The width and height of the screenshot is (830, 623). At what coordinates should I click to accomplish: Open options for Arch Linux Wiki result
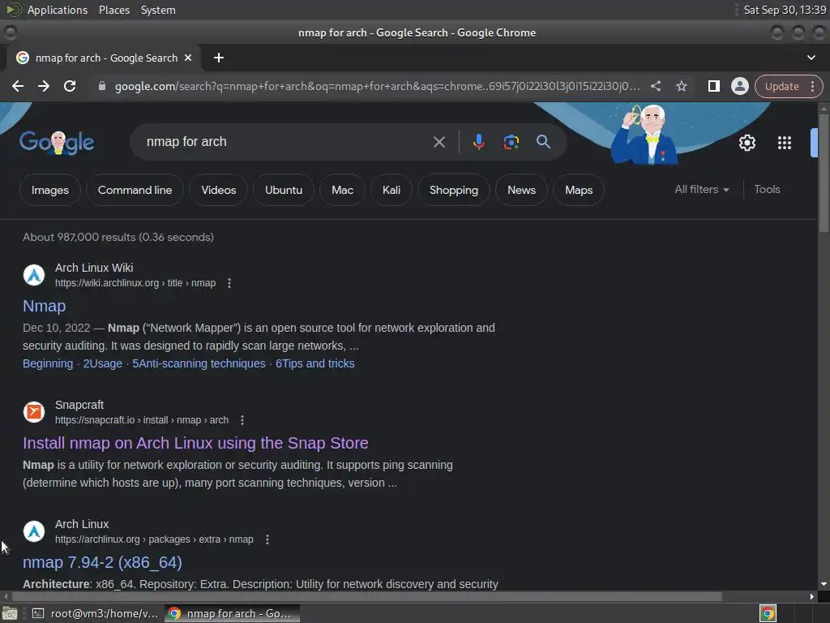click(x=229, y=283)
